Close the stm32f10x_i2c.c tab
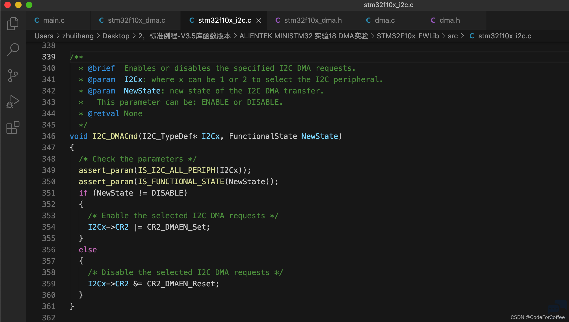This screenshot has width=569, height=322. [x=259, y=21]
